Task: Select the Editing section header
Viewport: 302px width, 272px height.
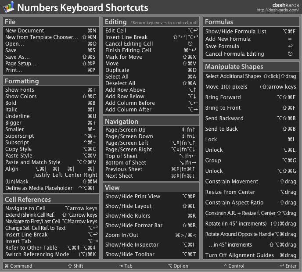Action: (x=151, y=22)
